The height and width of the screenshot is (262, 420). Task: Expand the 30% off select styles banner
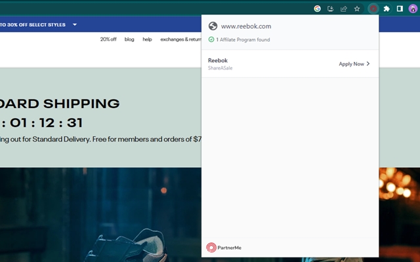(x=75, y=25)
